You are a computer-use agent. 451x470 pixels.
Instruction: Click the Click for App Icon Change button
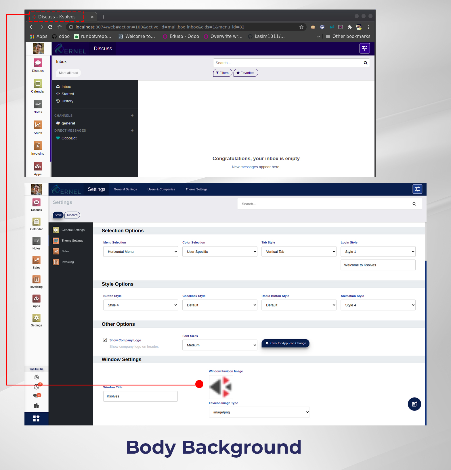click(x=285, y=343)
